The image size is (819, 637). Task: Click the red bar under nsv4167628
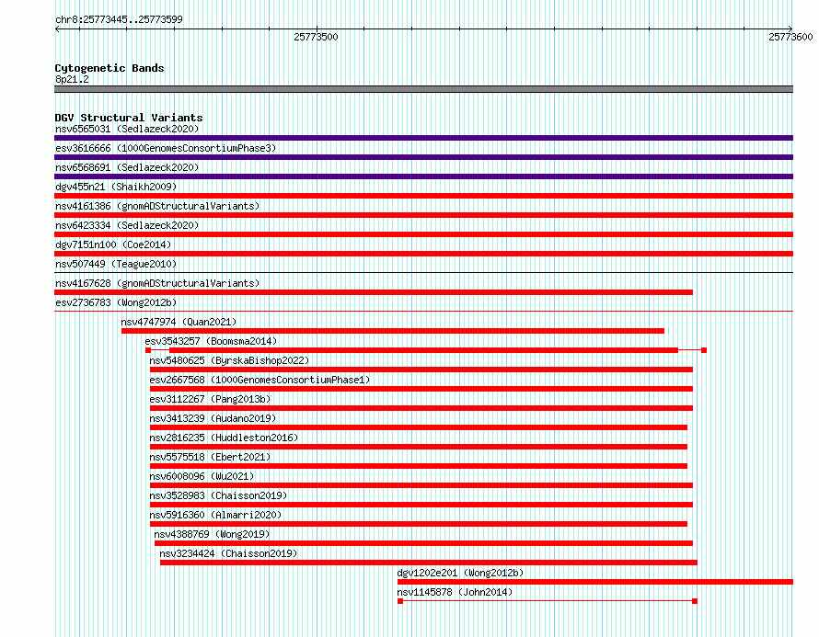click(x=374, y=292)
